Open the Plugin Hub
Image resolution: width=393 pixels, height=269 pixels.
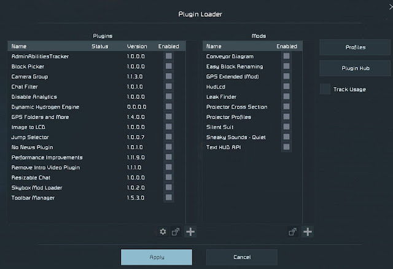tap(355, 68)
